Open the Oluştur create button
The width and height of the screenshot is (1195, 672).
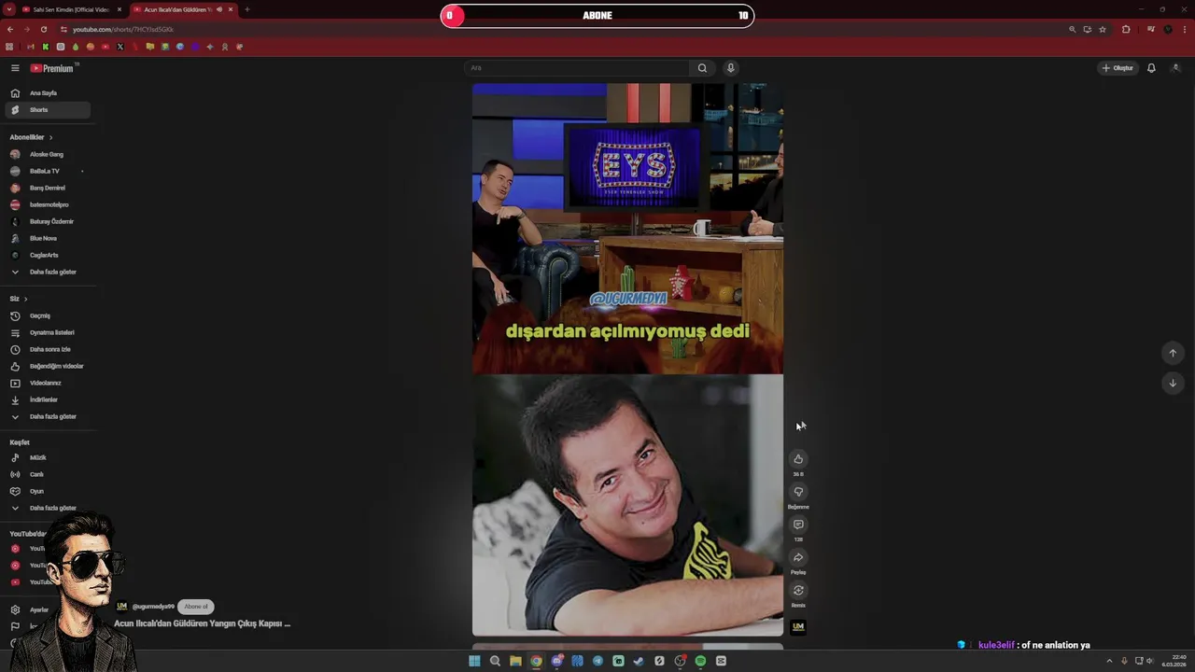tap(1118, 68)
